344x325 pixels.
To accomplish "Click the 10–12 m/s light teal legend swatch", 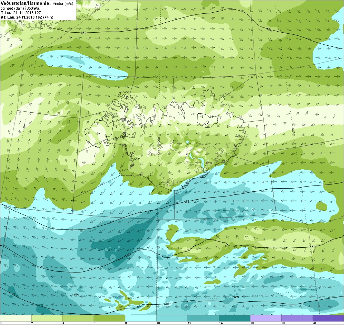I will (x=172, y=318).
